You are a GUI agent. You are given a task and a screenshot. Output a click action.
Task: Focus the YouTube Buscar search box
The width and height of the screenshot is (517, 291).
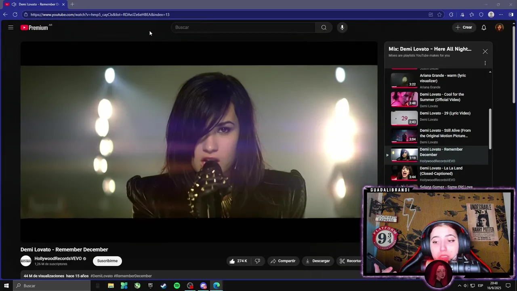point(243,27)
